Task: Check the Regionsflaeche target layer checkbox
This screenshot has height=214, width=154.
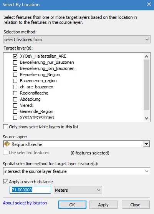Action: [15, 93]
